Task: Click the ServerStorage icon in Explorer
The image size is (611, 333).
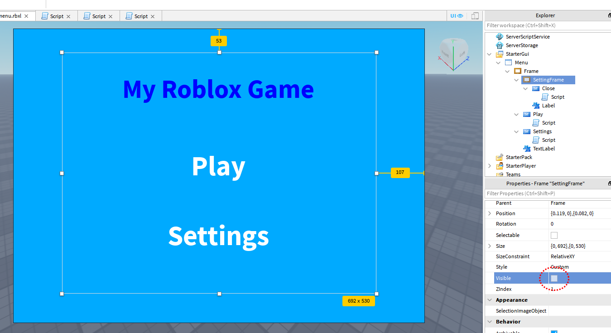Action: click(x=500, y=45)
